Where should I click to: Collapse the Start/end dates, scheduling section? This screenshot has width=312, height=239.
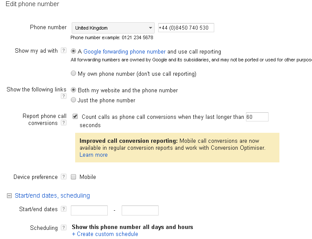pyautogui.click(x=9, y=196)
